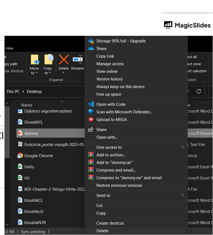213x235 pixels.
Task: Click Desktop in the breadcrumb path
Action: pos(34,91)
